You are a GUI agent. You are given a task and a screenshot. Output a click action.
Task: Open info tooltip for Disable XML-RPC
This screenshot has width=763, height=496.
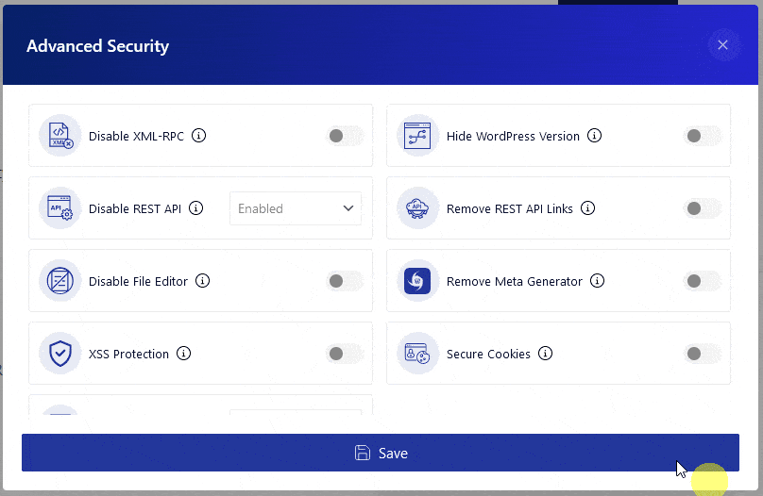pyautogui.click(x=198, y=136)
